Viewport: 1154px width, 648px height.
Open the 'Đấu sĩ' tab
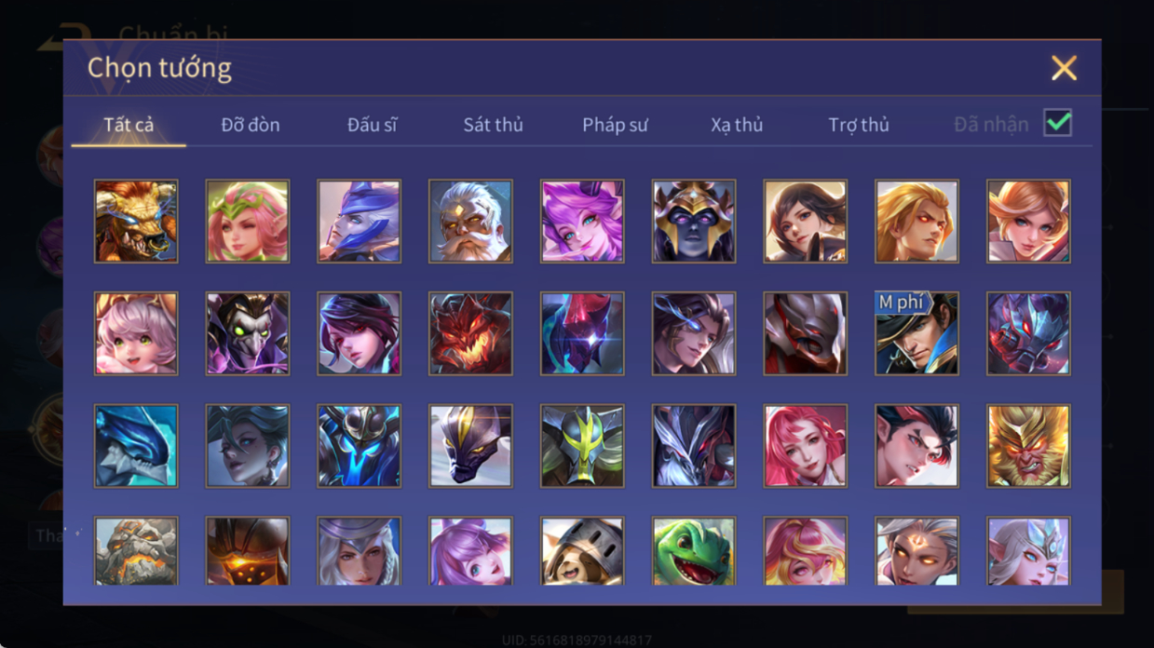[372, 125]
